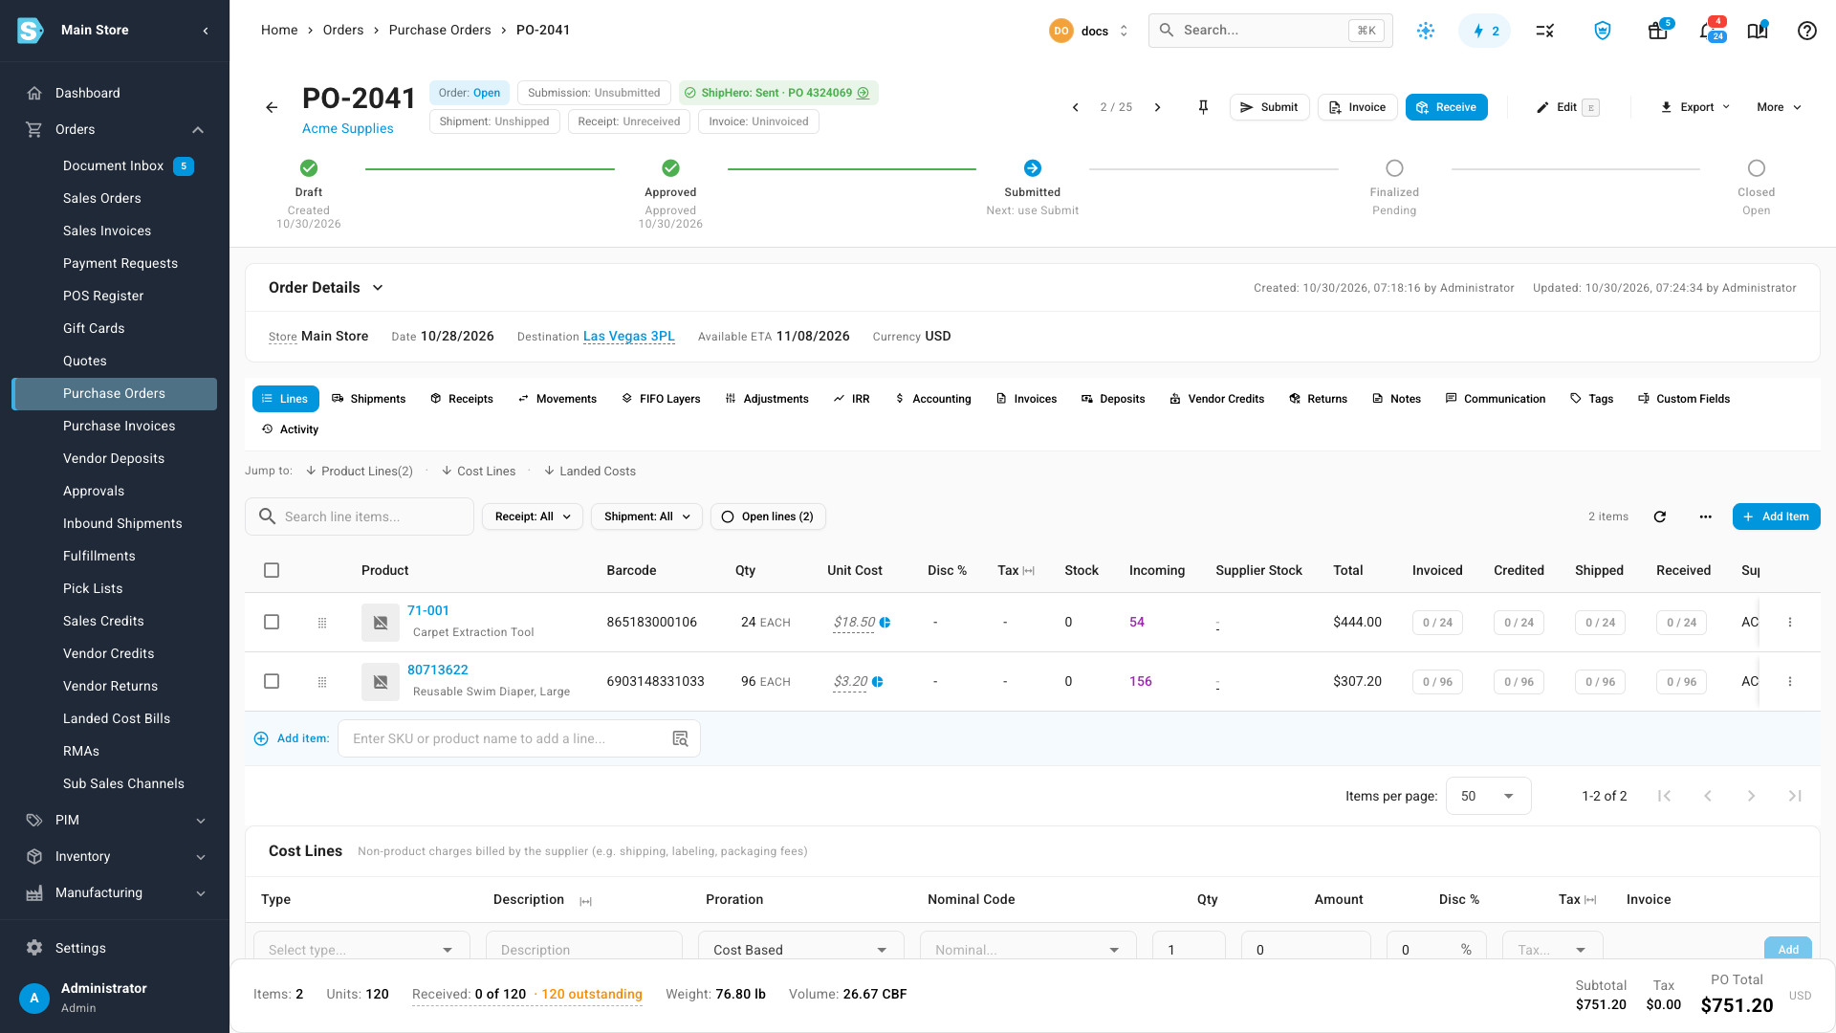
Task: Open the Vendor Credits tab
Action: pos(1216,399)
